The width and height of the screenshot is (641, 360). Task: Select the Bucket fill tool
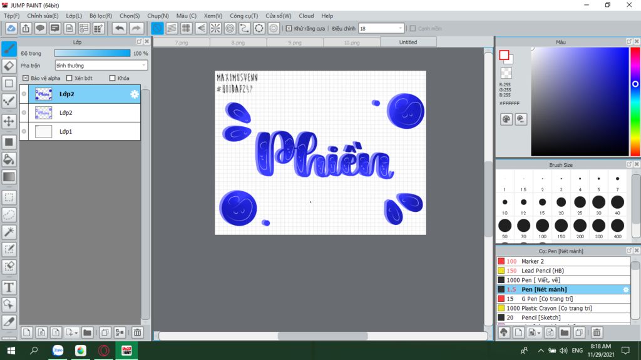(9, 159)
